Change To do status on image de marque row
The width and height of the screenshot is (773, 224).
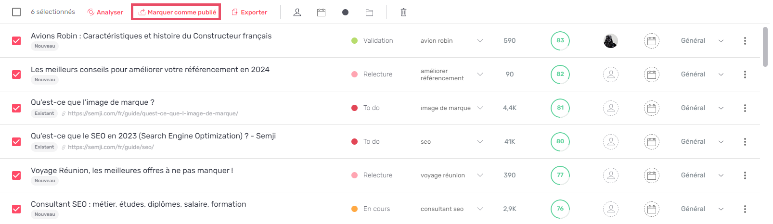click(x=366, y=108)
